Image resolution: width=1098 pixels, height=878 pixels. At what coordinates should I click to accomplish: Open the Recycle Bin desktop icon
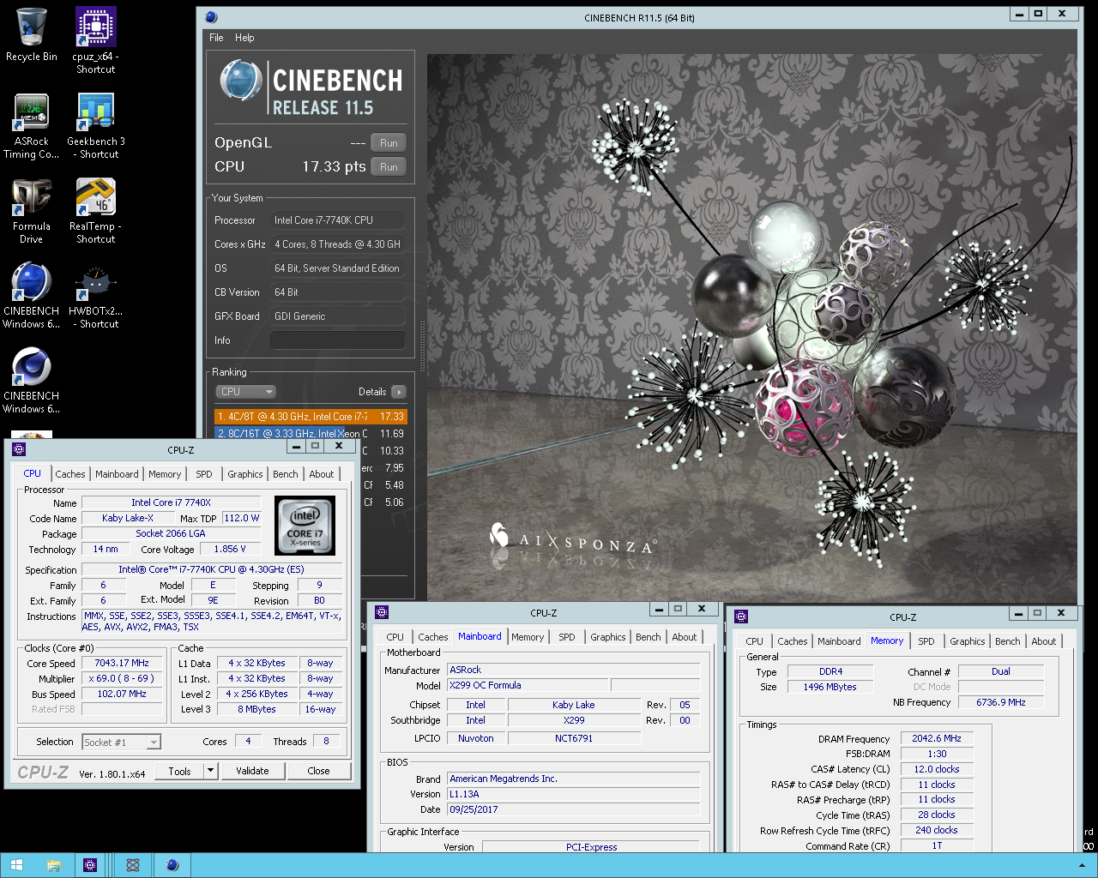click(x=32, y=34)
